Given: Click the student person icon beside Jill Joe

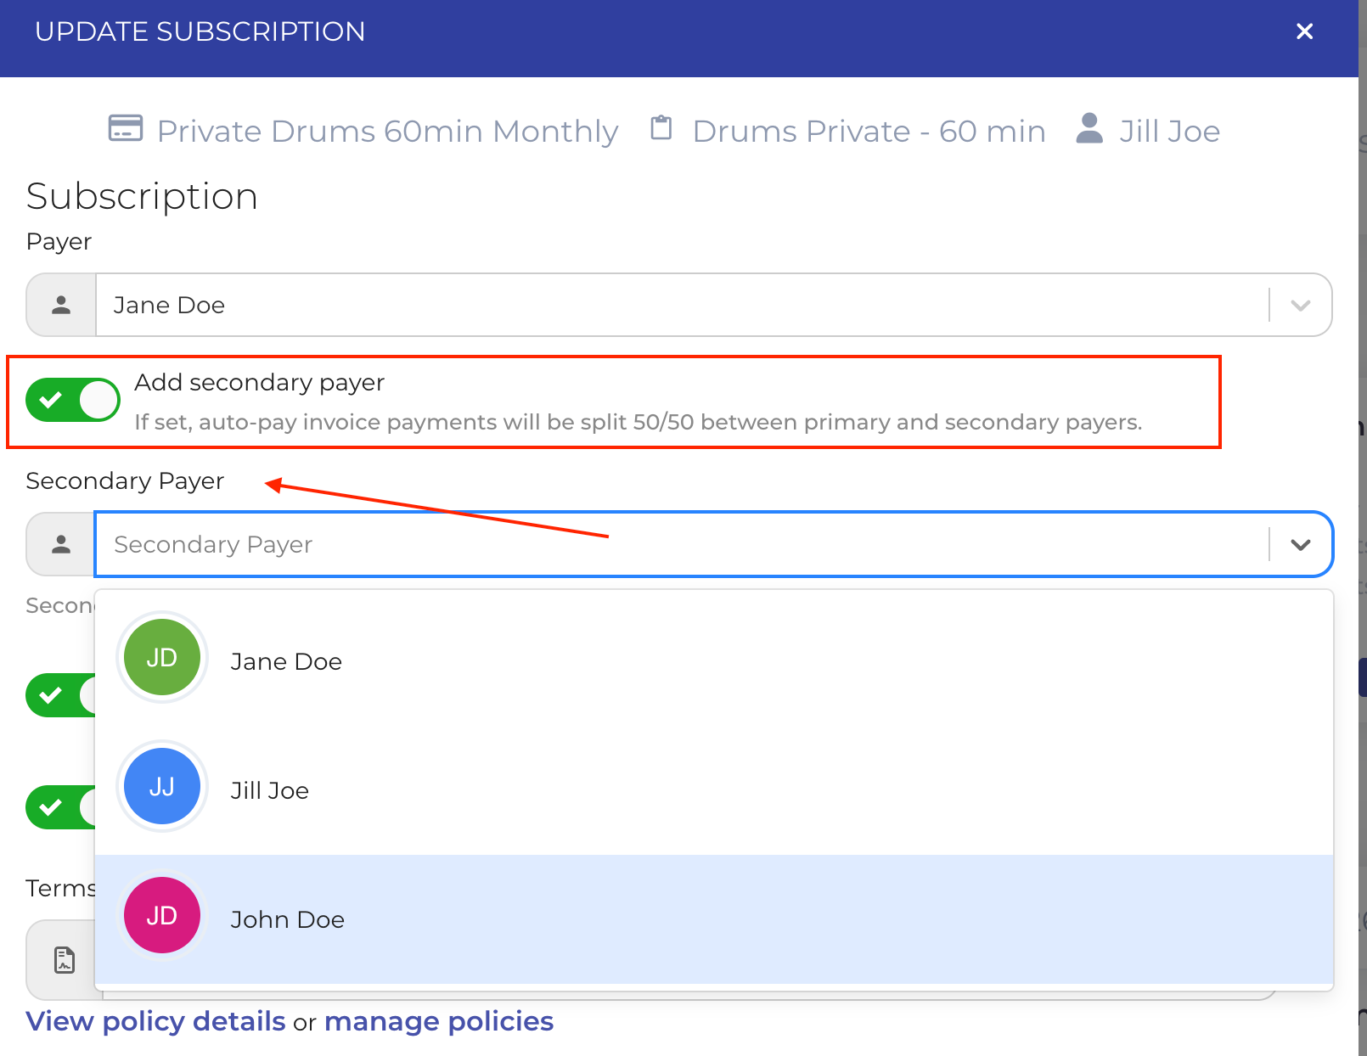Looking at the screenshot, I should tap(1089, 128).
